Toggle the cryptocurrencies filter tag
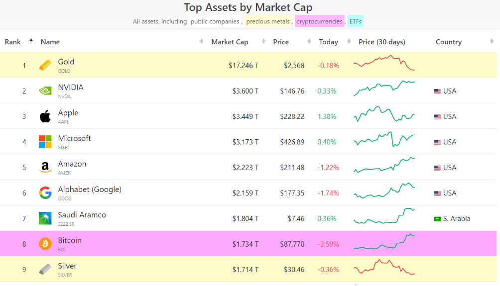The image size is (500, 286). point(319,21)
